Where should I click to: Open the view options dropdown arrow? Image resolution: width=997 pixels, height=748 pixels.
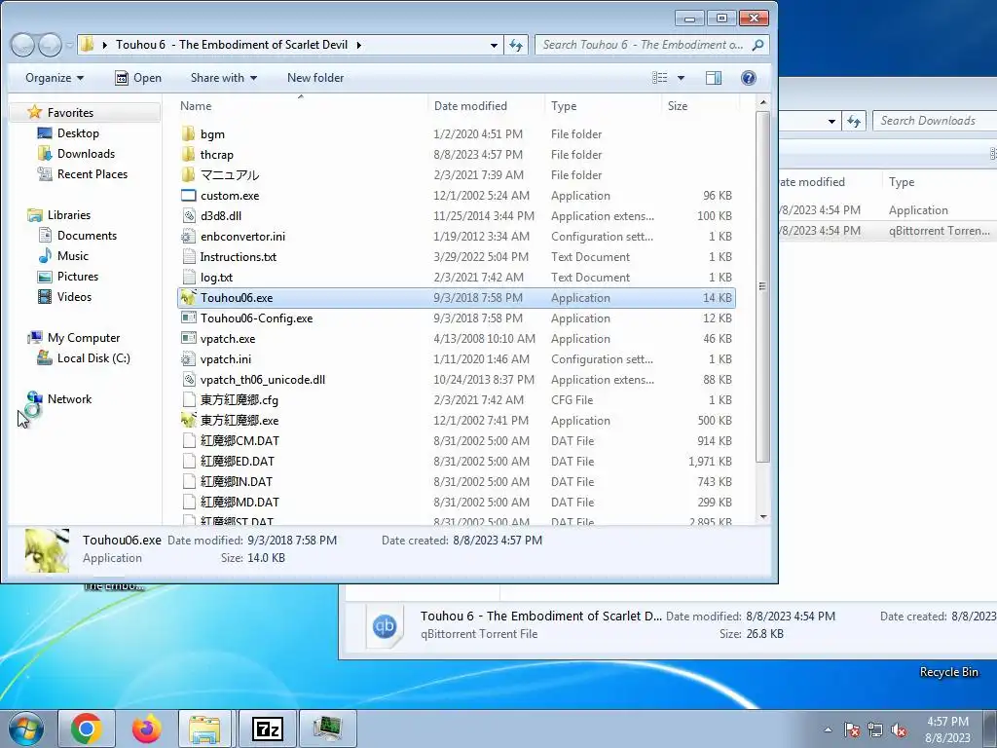click(681, 78)
